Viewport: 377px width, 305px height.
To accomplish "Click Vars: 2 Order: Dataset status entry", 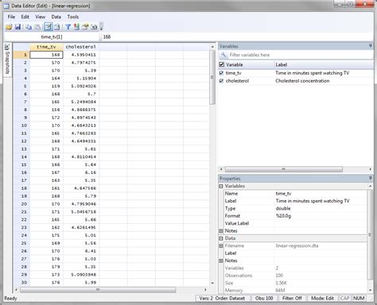I will pyautogui.click(x=222, y=298).
